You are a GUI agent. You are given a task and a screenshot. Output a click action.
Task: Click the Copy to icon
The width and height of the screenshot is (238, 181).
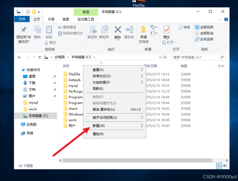click(x=104, y=29)
